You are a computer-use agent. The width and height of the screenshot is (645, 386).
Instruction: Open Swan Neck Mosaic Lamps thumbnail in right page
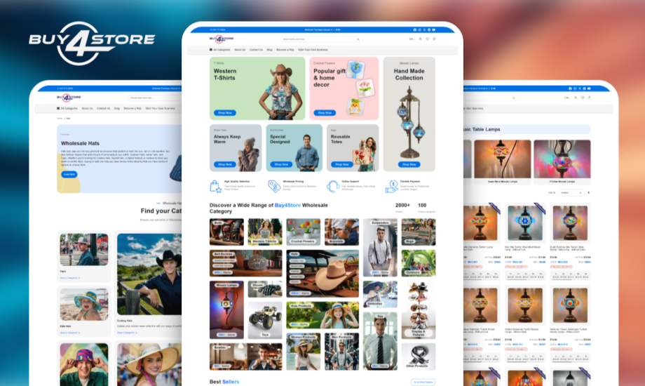coord(502,162)
